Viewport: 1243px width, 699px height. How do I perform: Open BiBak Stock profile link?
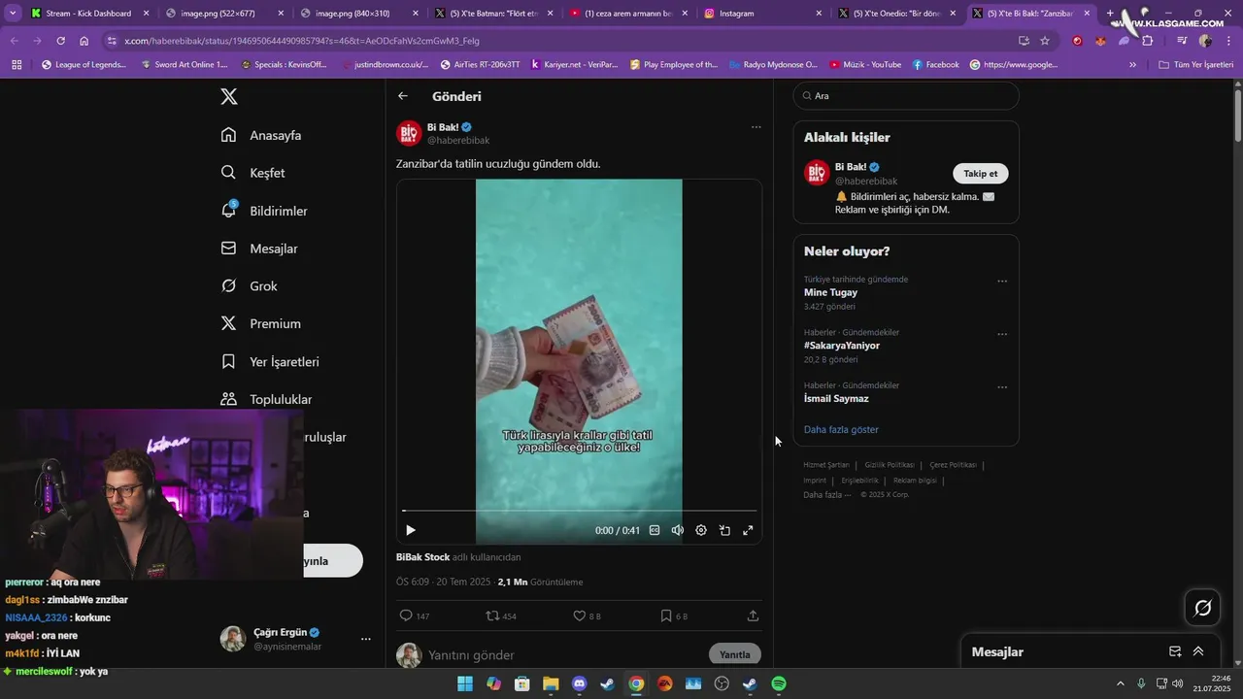coord(422,557)
